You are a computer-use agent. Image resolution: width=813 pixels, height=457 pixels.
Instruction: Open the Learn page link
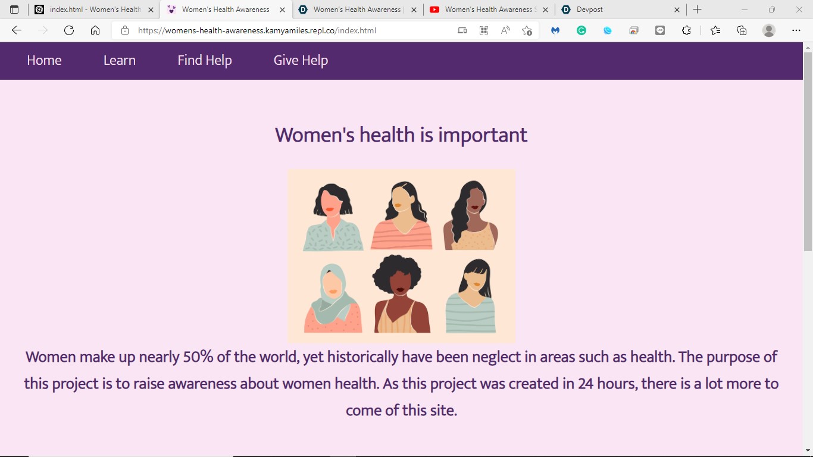(119, 60)
